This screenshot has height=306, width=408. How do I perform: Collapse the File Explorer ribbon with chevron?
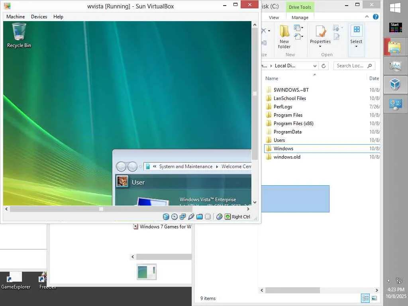pyautogui.click(x=367, y=17)
